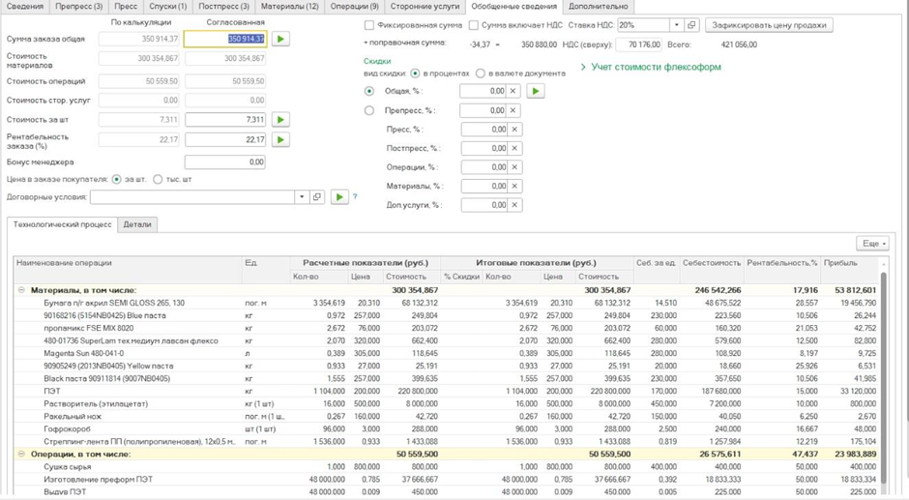Select the тыс. шт price radio option
909x500 pixels.
pos(159,179)
